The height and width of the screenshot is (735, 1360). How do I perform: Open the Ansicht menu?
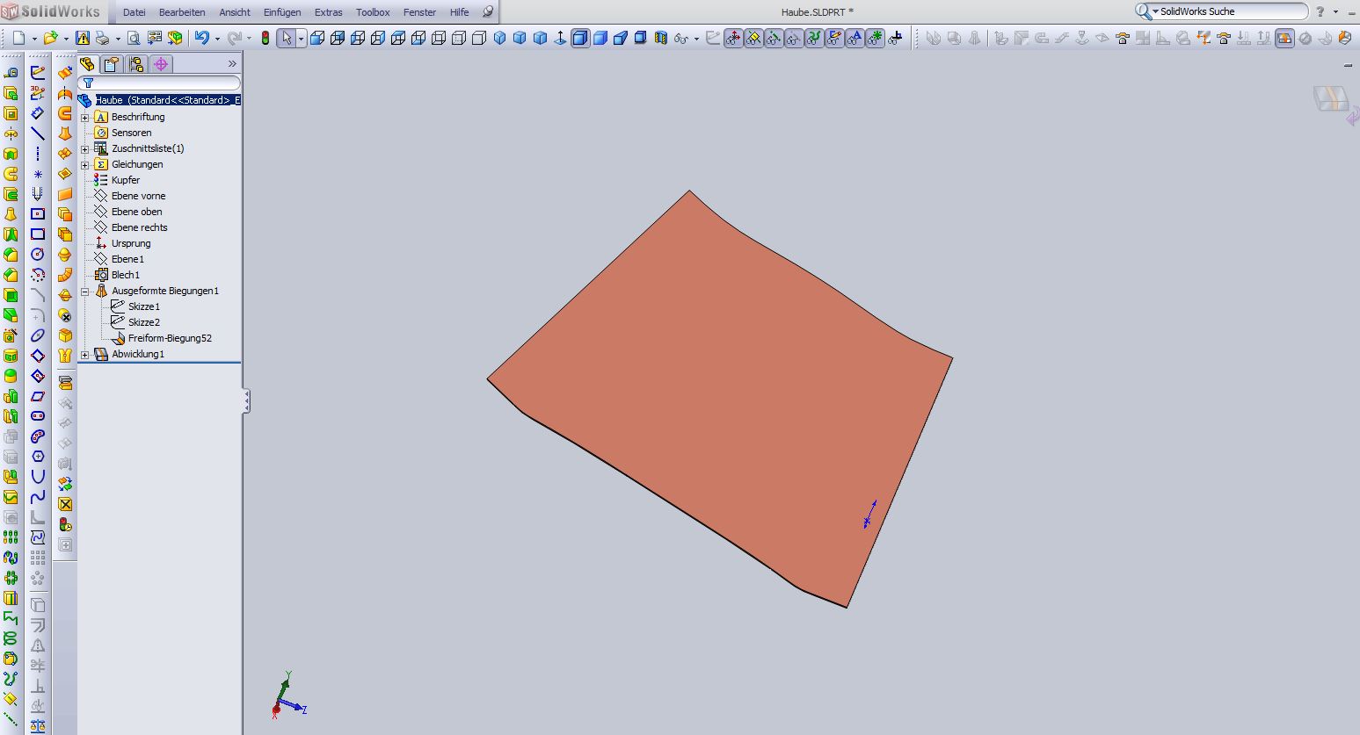click(235, 12)
